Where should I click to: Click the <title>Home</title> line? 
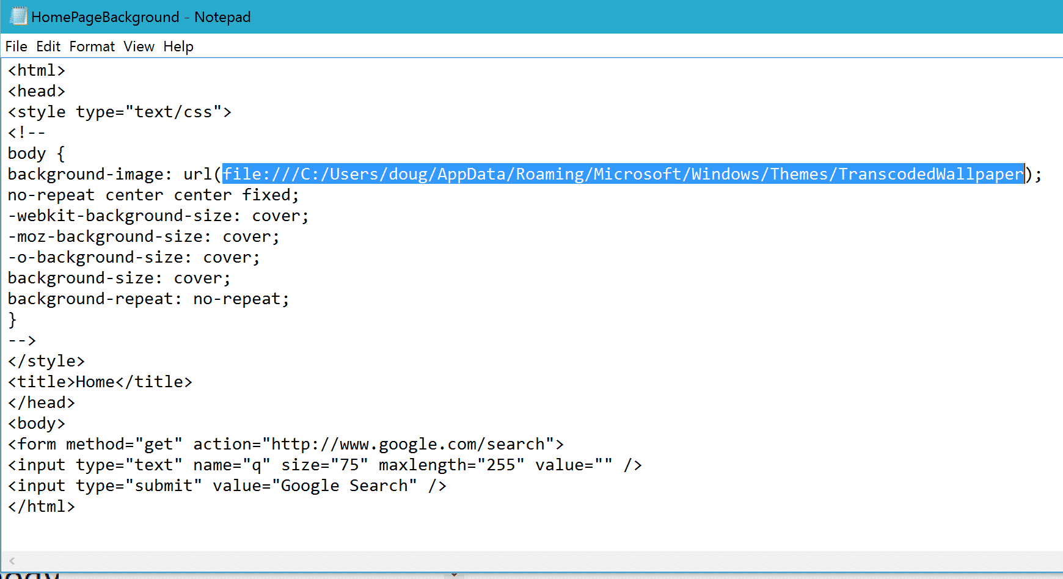click(x=100, y=382)
